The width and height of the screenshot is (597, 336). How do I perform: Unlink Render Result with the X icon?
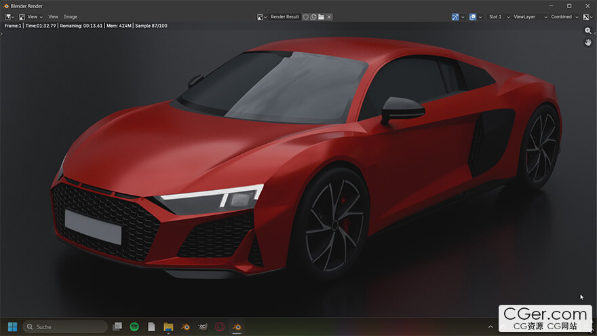tap(329, 17)
